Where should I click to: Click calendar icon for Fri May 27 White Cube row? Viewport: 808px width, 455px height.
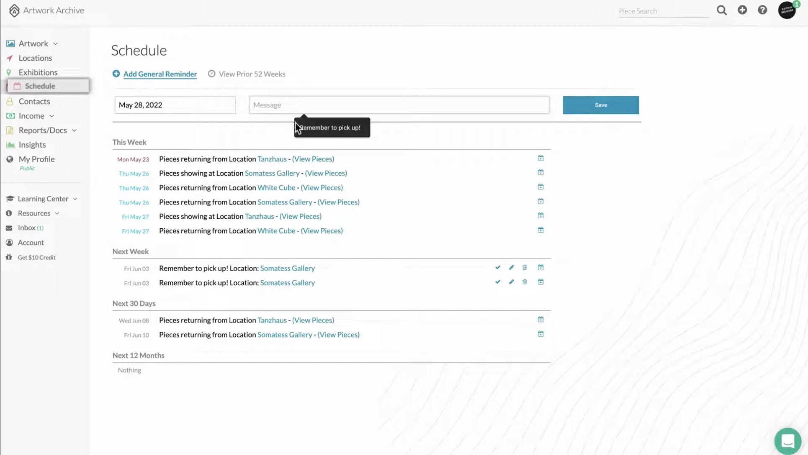(540, 230)
